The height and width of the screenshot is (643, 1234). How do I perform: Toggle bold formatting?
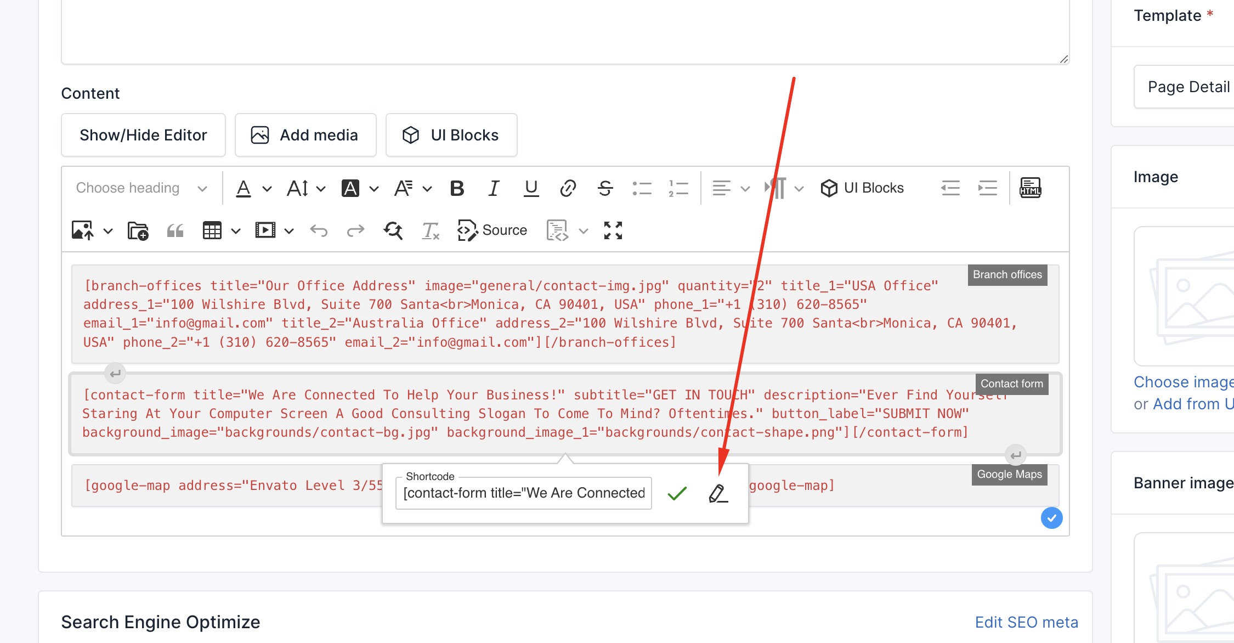(x=457, y=188)
